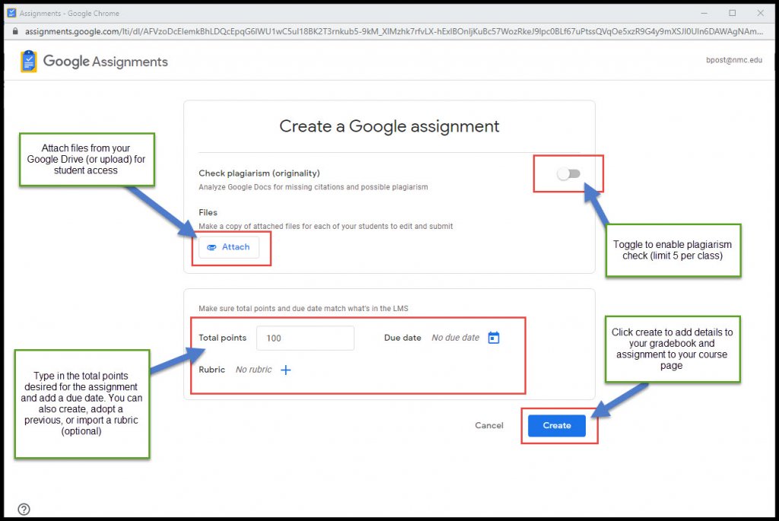Cancel the assignment creation
Image resolution: width=779 pixels, height=521 pixels.
pos(489,426)
